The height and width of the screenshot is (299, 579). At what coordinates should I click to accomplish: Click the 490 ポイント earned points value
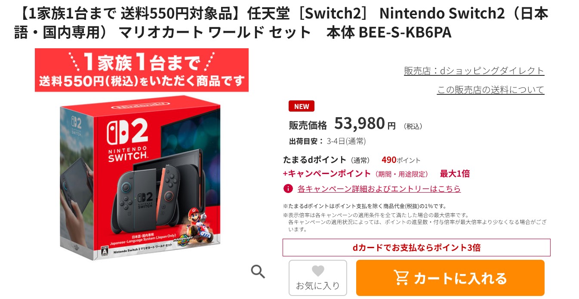pos(401,160)
